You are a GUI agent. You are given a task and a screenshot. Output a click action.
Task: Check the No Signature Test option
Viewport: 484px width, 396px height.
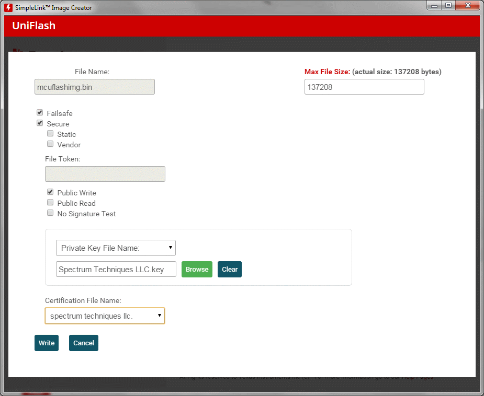tap(50, 213)
